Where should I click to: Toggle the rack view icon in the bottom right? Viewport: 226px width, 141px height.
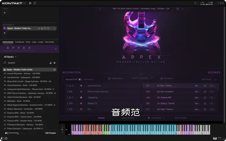tap(220, 138)
